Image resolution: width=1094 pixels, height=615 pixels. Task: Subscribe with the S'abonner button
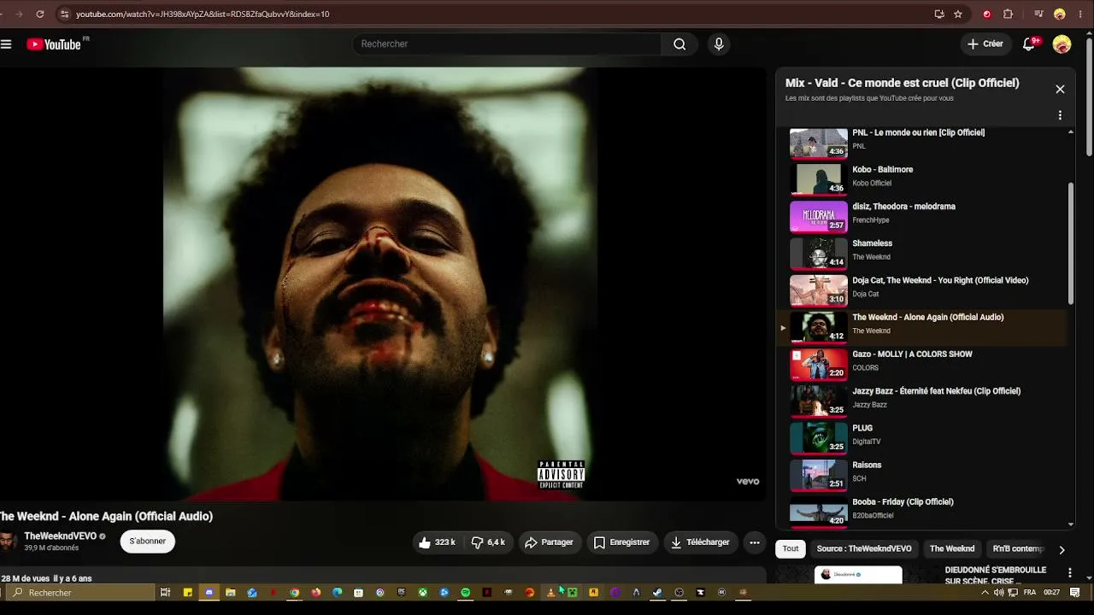pos(148,542)
